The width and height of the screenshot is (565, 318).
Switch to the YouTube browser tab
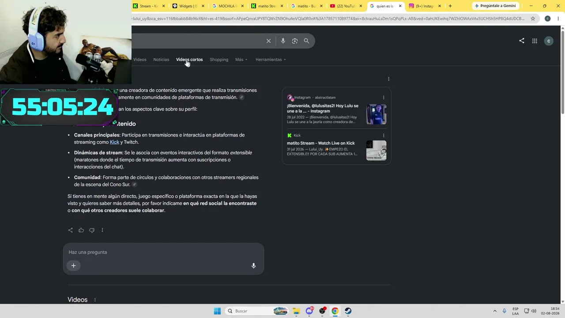[x=346, y=6]
